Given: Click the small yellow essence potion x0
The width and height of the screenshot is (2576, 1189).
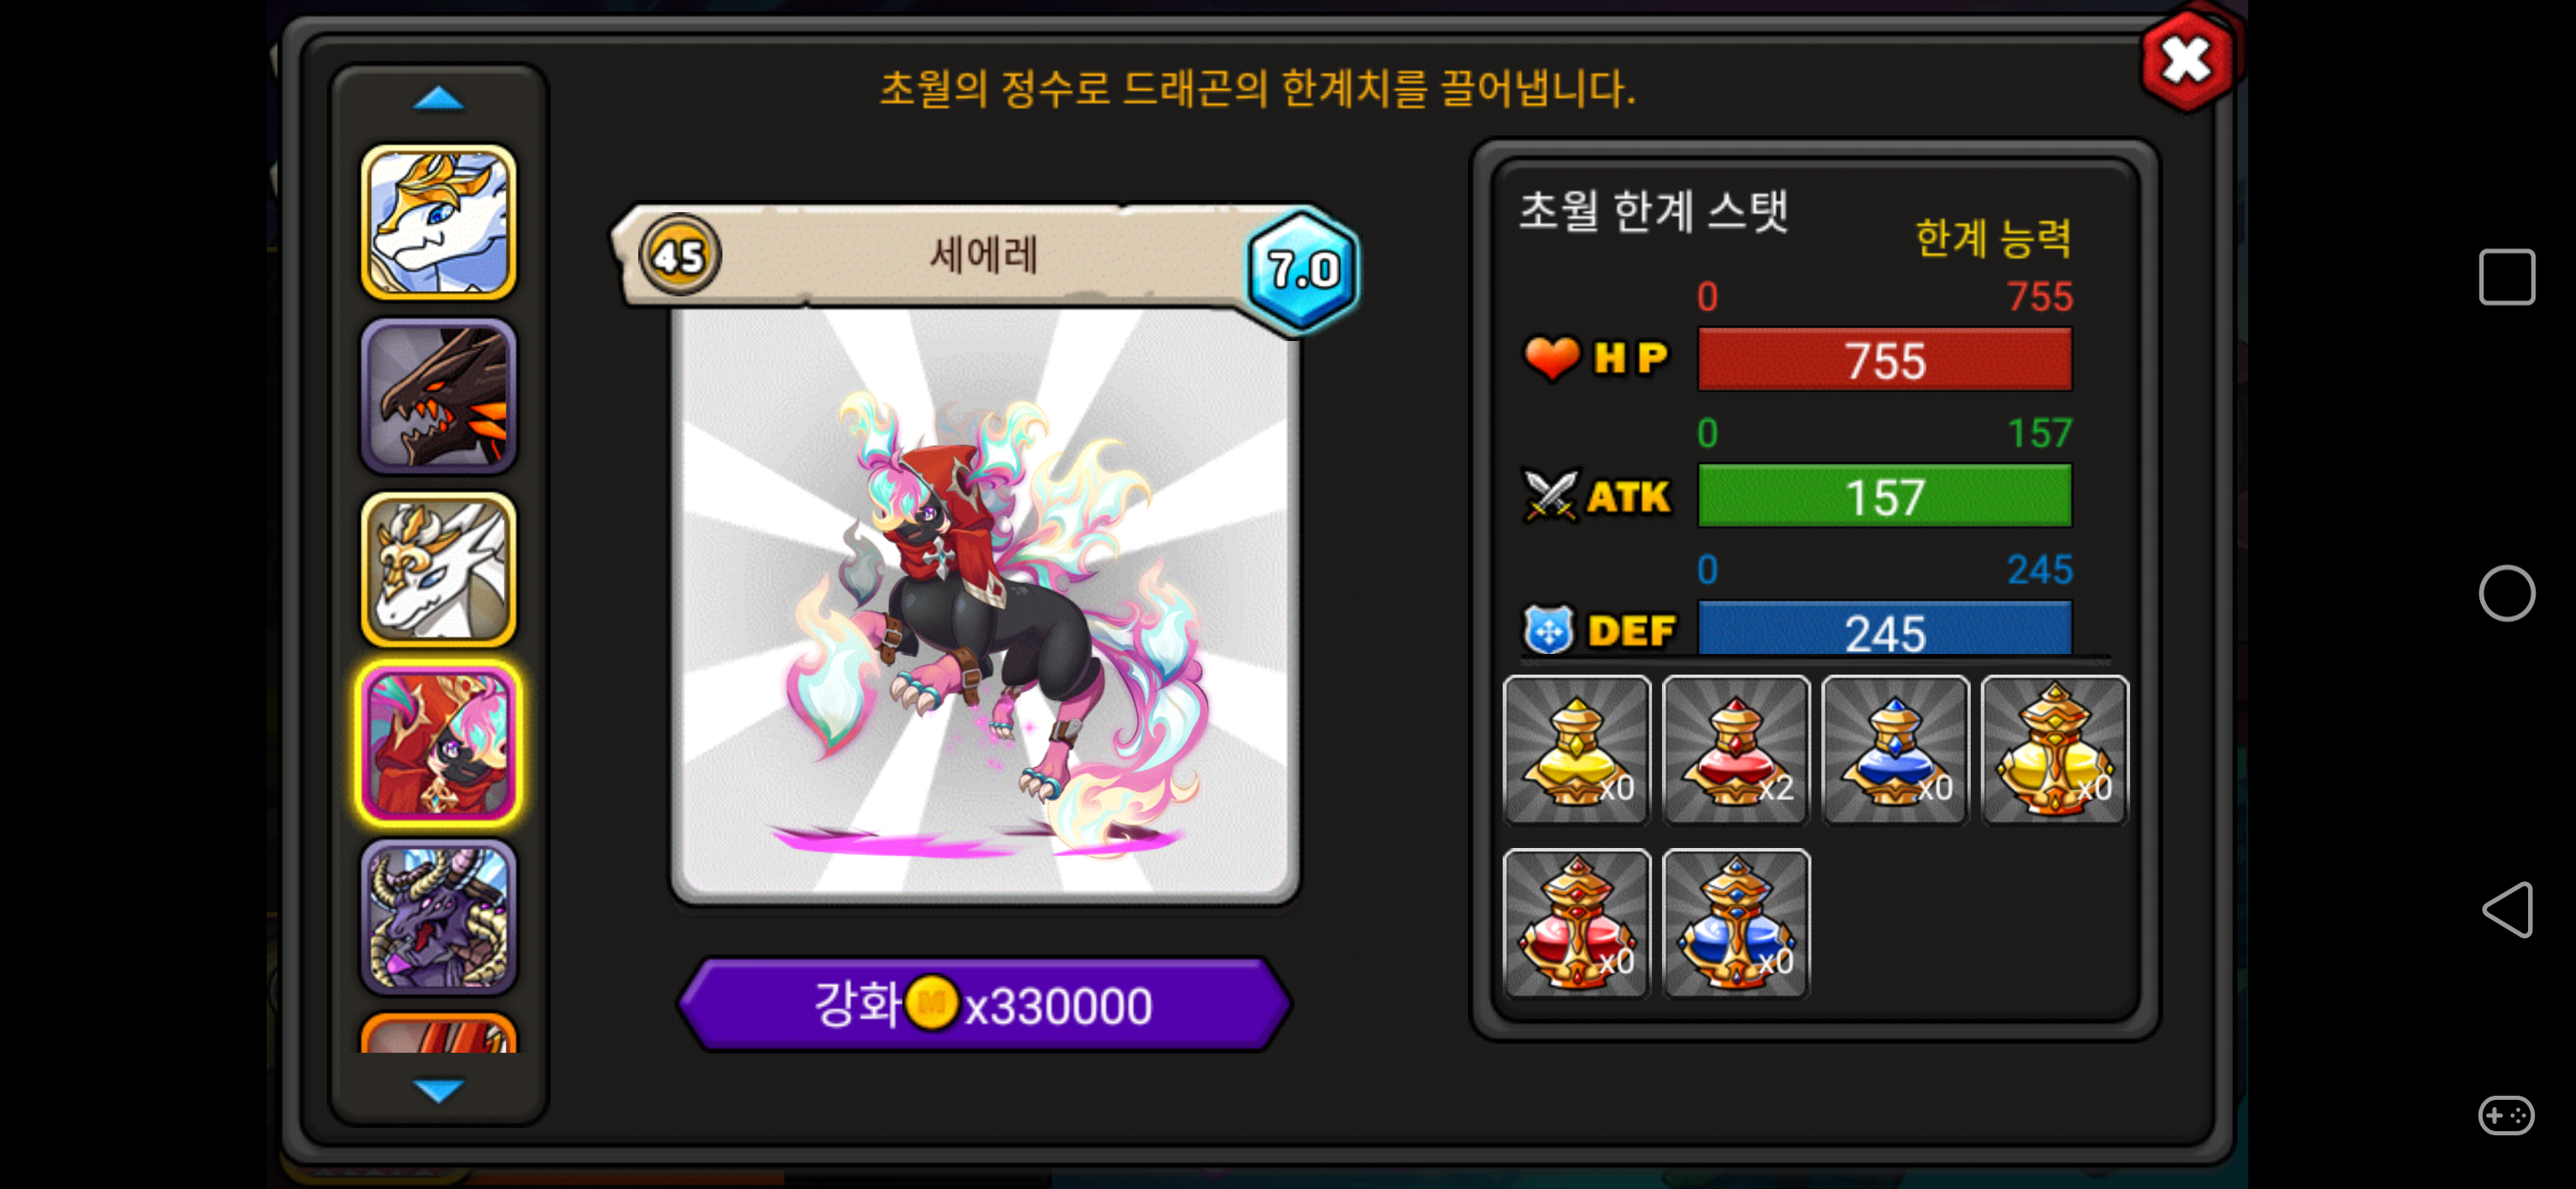Looking at the screenshot, I should 1576,749.
